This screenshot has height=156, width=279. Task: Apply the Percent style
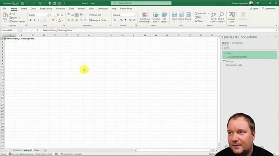click(x=121, y=20)
